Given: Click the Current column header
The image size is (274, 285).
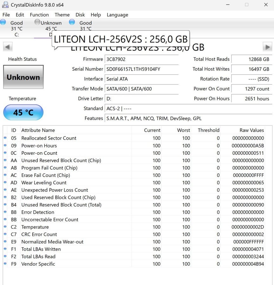Looking at the screenshot, I should click(x=147, y=130).
